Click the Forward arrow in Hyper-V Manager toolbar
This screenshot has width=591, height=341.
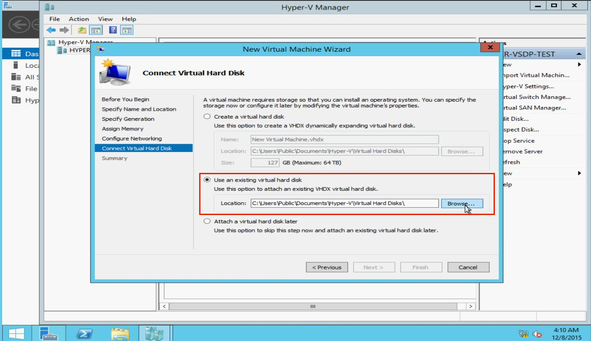coord(64,30)
